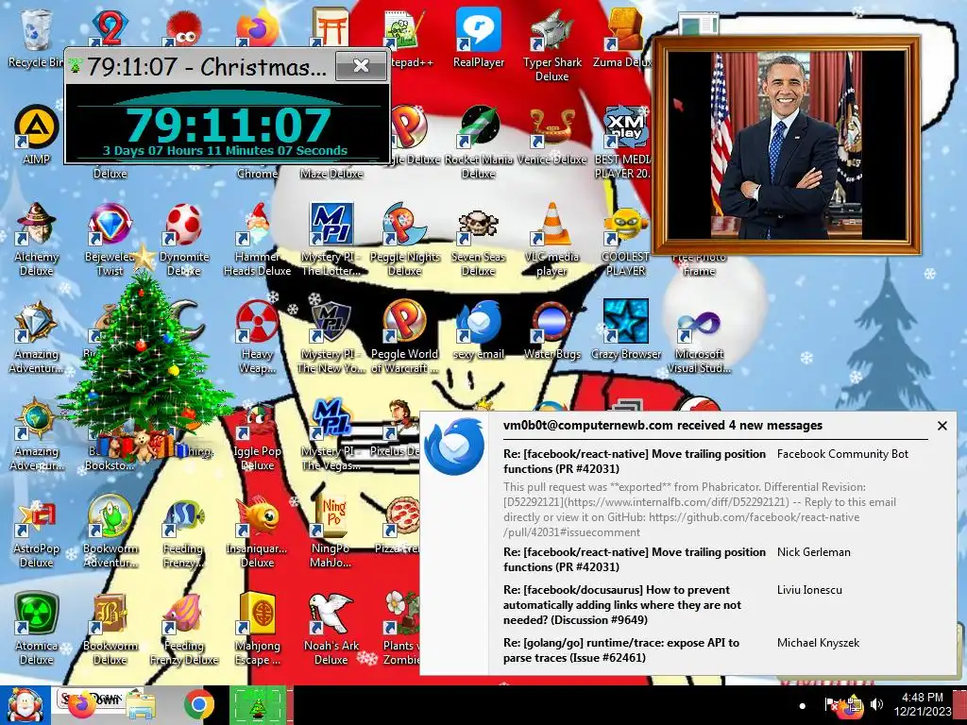
Task: Launch Heavy Weapon desktop shortcut
Action: coord(257,337)
